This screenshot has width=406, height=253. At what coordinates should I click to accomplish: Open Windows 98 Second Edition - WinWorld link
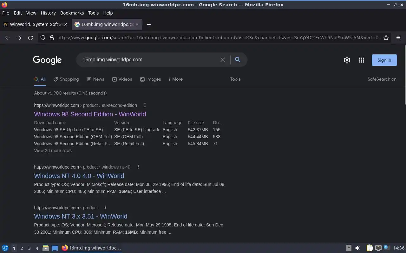[x=90, y=114]
